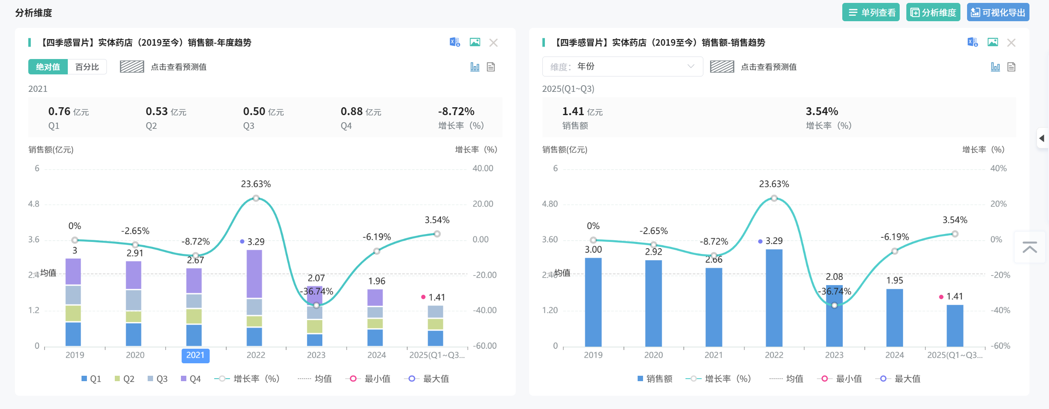Select the chart view icon on the right card

pyautogui.click(x=995, y=67)
